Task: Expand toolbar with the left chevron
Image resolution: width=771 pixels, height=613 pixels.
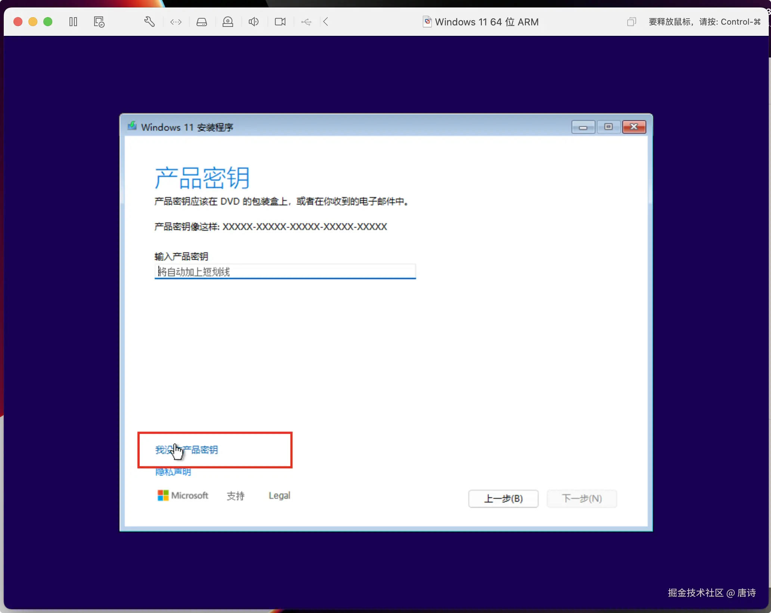Action: 326,22
